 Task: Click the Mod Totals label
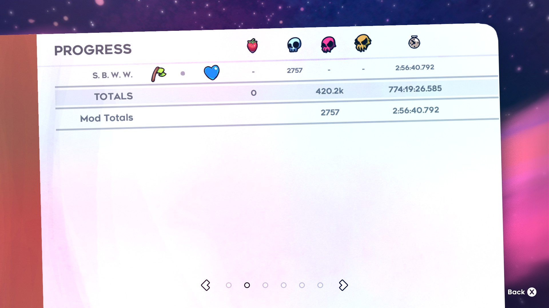(107, 118)
